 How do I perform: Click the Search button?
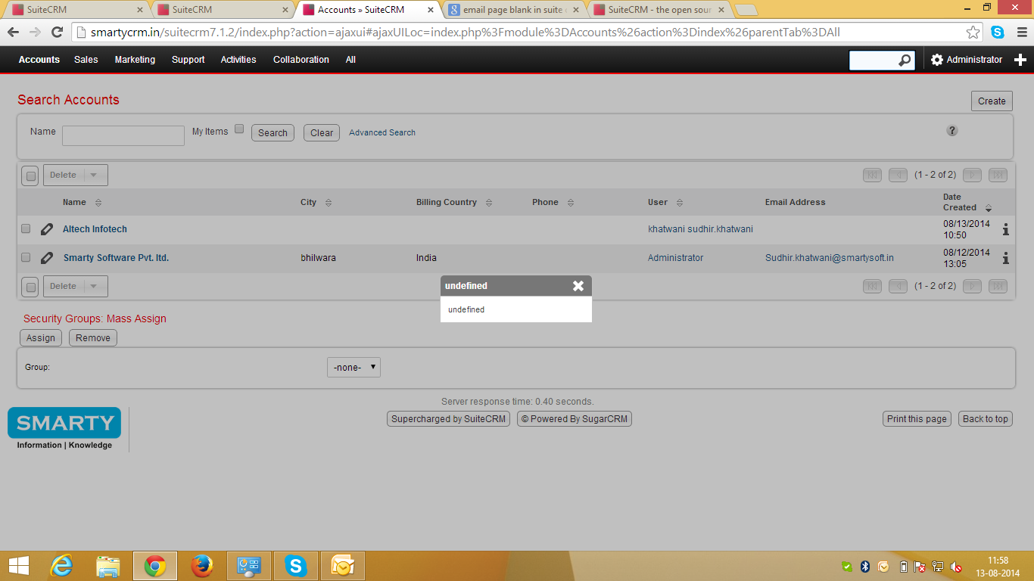click(273, 132)
